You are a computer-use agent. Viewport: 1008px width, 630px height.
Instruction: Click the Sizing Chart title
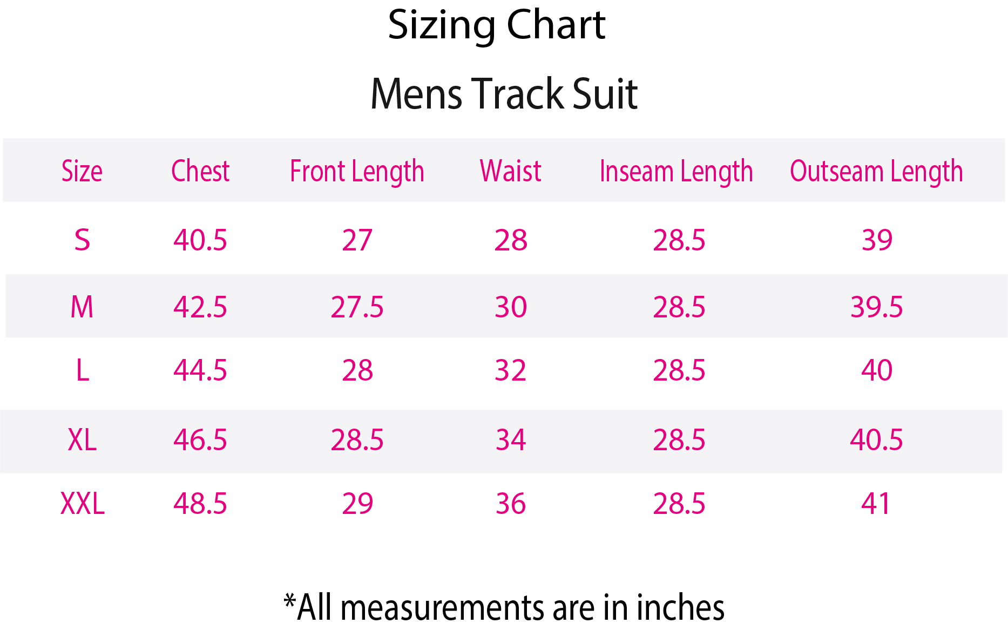pyautogui.click(x=497, y=25)
